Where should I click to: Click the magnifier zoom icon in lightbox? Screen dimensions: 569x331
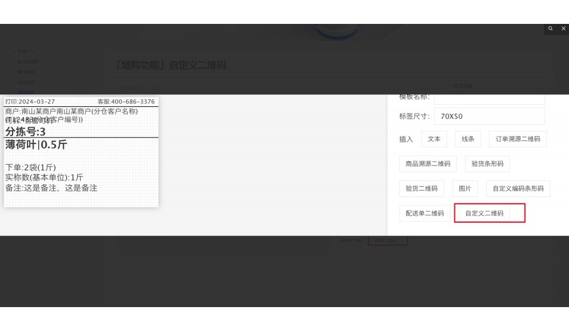coord(550,29)
